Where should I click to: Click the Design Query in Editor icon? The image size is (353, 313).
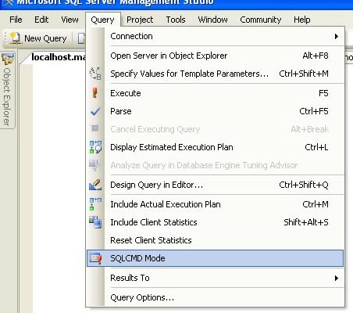pyautogui.click(x=95, y=185)
